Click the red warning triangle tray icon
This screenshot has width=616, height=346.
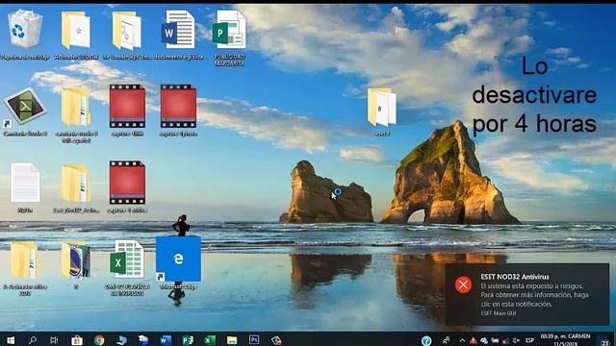473,340
